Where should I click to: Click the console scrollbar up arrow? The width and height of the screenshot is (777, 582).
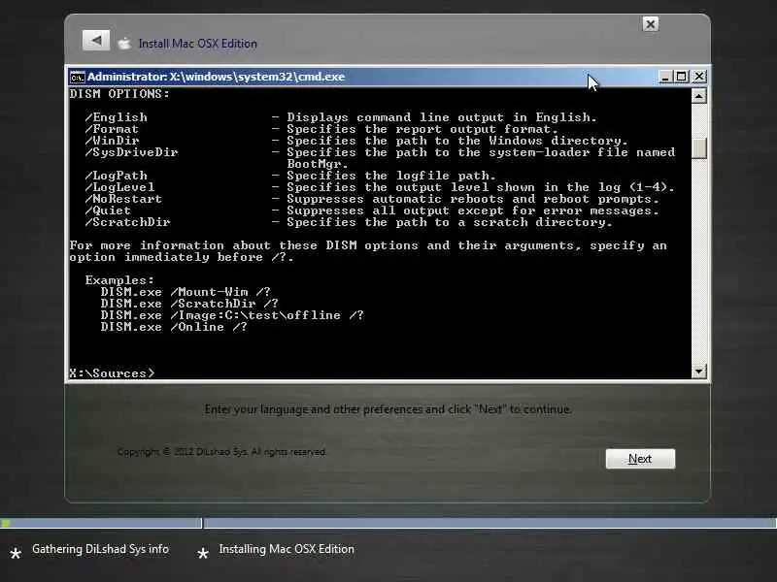coord(698,95)
